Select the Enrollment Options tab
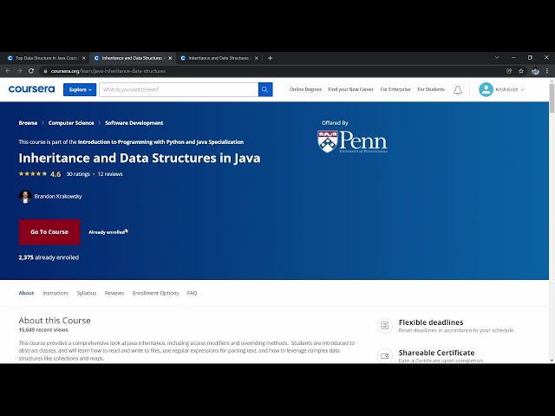Viewport: 555px width, 416px height. [x=155, y=293]
